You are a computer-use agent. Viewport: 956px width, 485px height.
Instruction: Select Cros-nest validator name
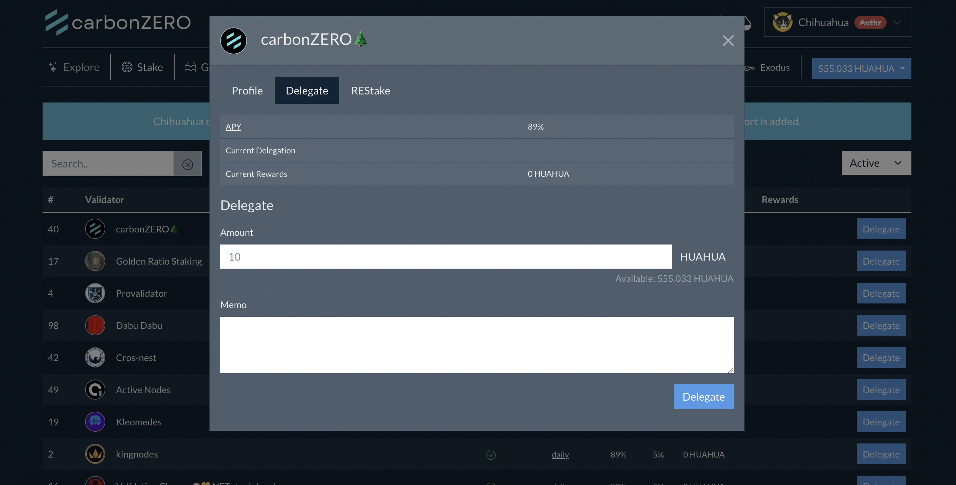[x=136, y=357]
